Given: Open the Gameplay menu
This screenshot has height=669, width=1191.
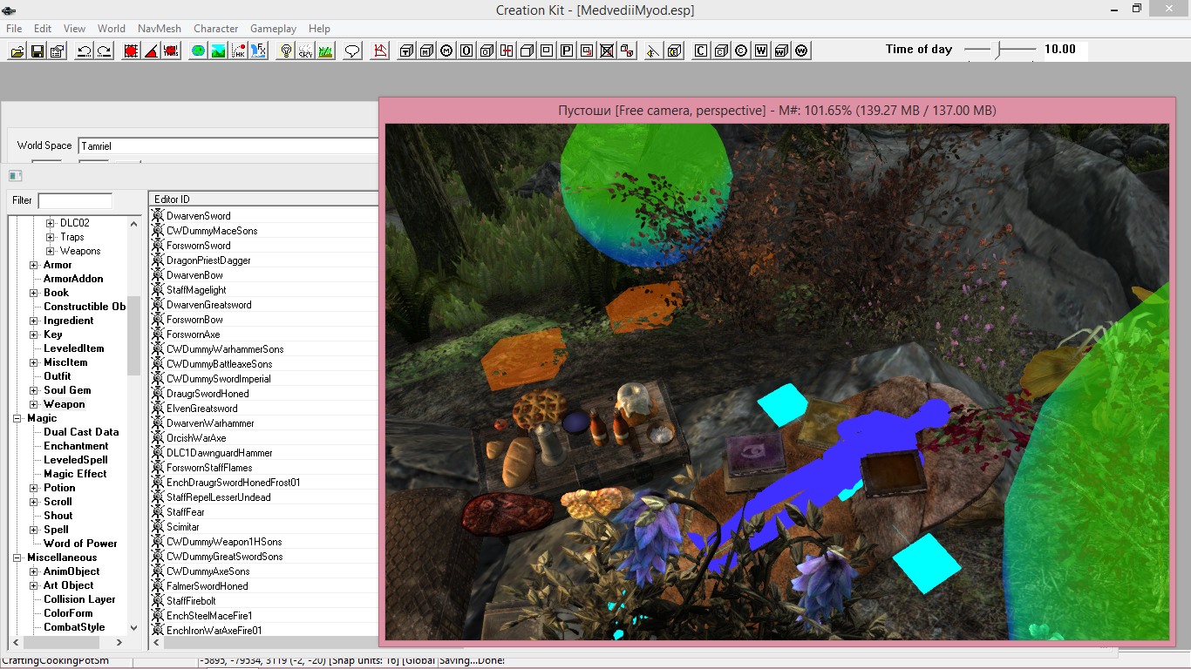Looking at the screenshot, I should [274, 29].
